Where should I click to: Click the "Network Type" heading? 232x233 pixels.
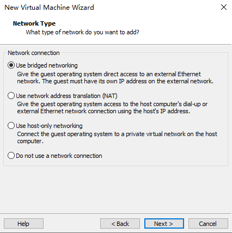click(34, 23)
